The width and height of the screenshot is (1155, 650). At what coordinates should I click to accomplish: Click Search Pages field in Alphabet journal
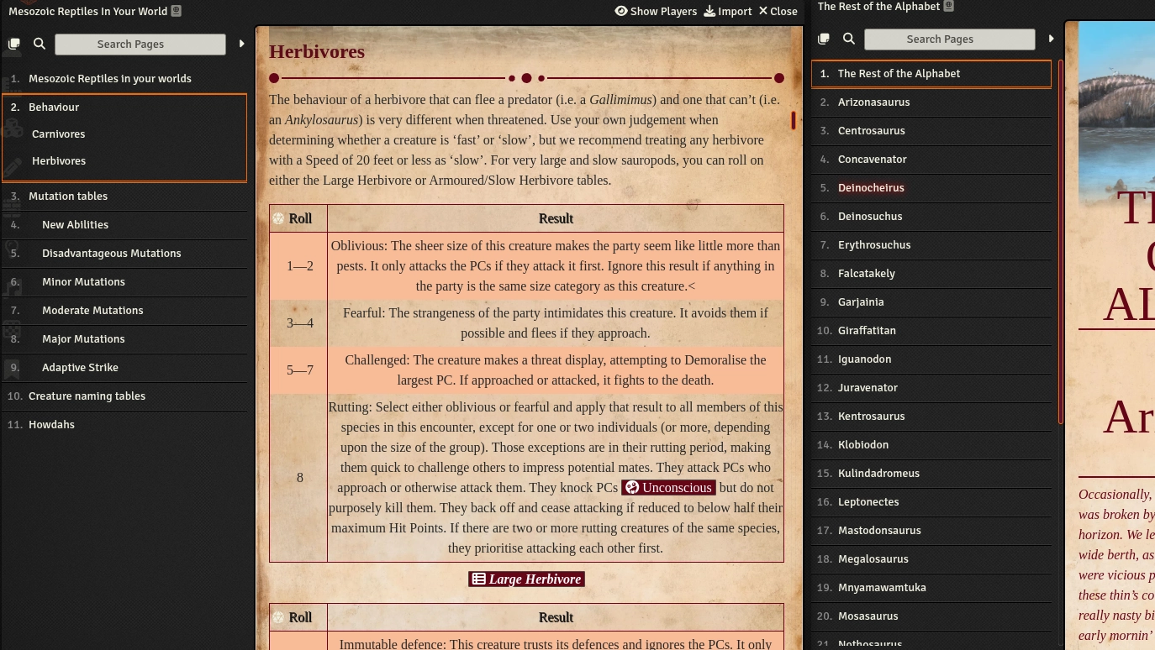point(950,39)
